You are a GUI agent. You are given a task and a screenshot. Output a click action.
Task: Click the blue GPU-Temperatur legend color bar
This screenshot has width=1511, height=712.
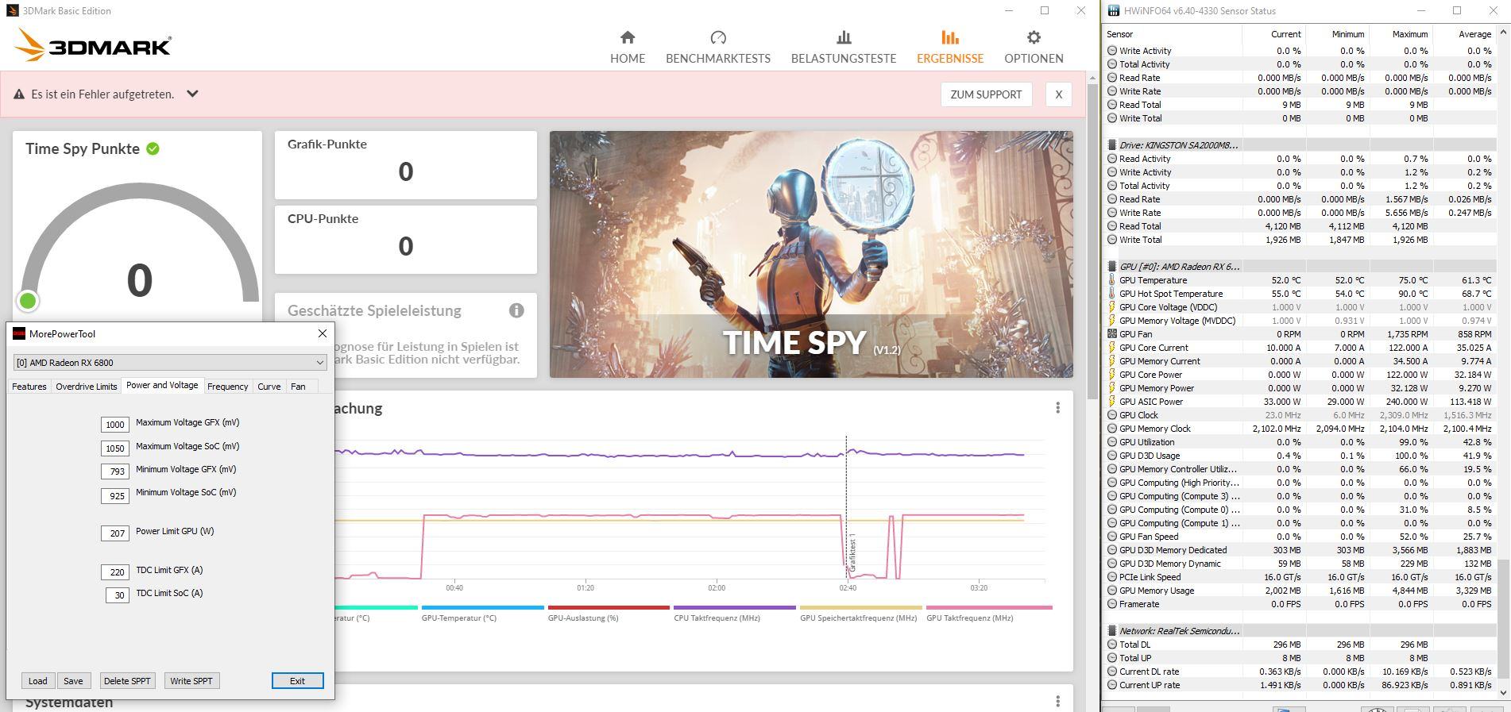click(x=482, y=607)
